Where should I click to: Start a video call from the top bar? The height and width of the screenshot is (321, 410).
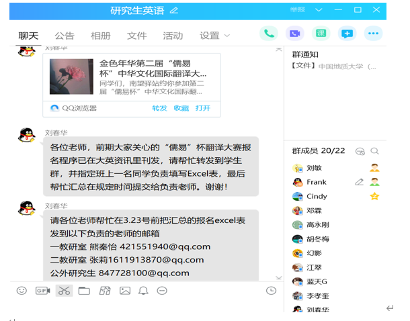[x=293, y=34]
